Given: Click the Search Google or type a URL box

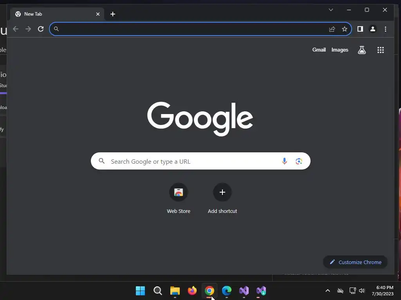Looking at the screenshot, I should (x=200, y=161).
